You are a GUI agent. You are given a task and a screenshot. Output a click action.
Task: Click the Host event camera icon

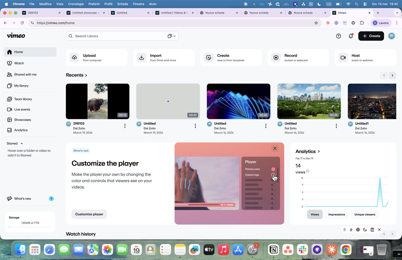tap(343, 58)
